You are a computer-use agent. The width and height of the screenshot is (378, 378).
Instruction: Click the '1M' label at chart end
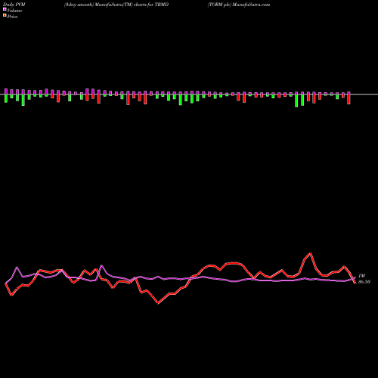tap(361, 276)
